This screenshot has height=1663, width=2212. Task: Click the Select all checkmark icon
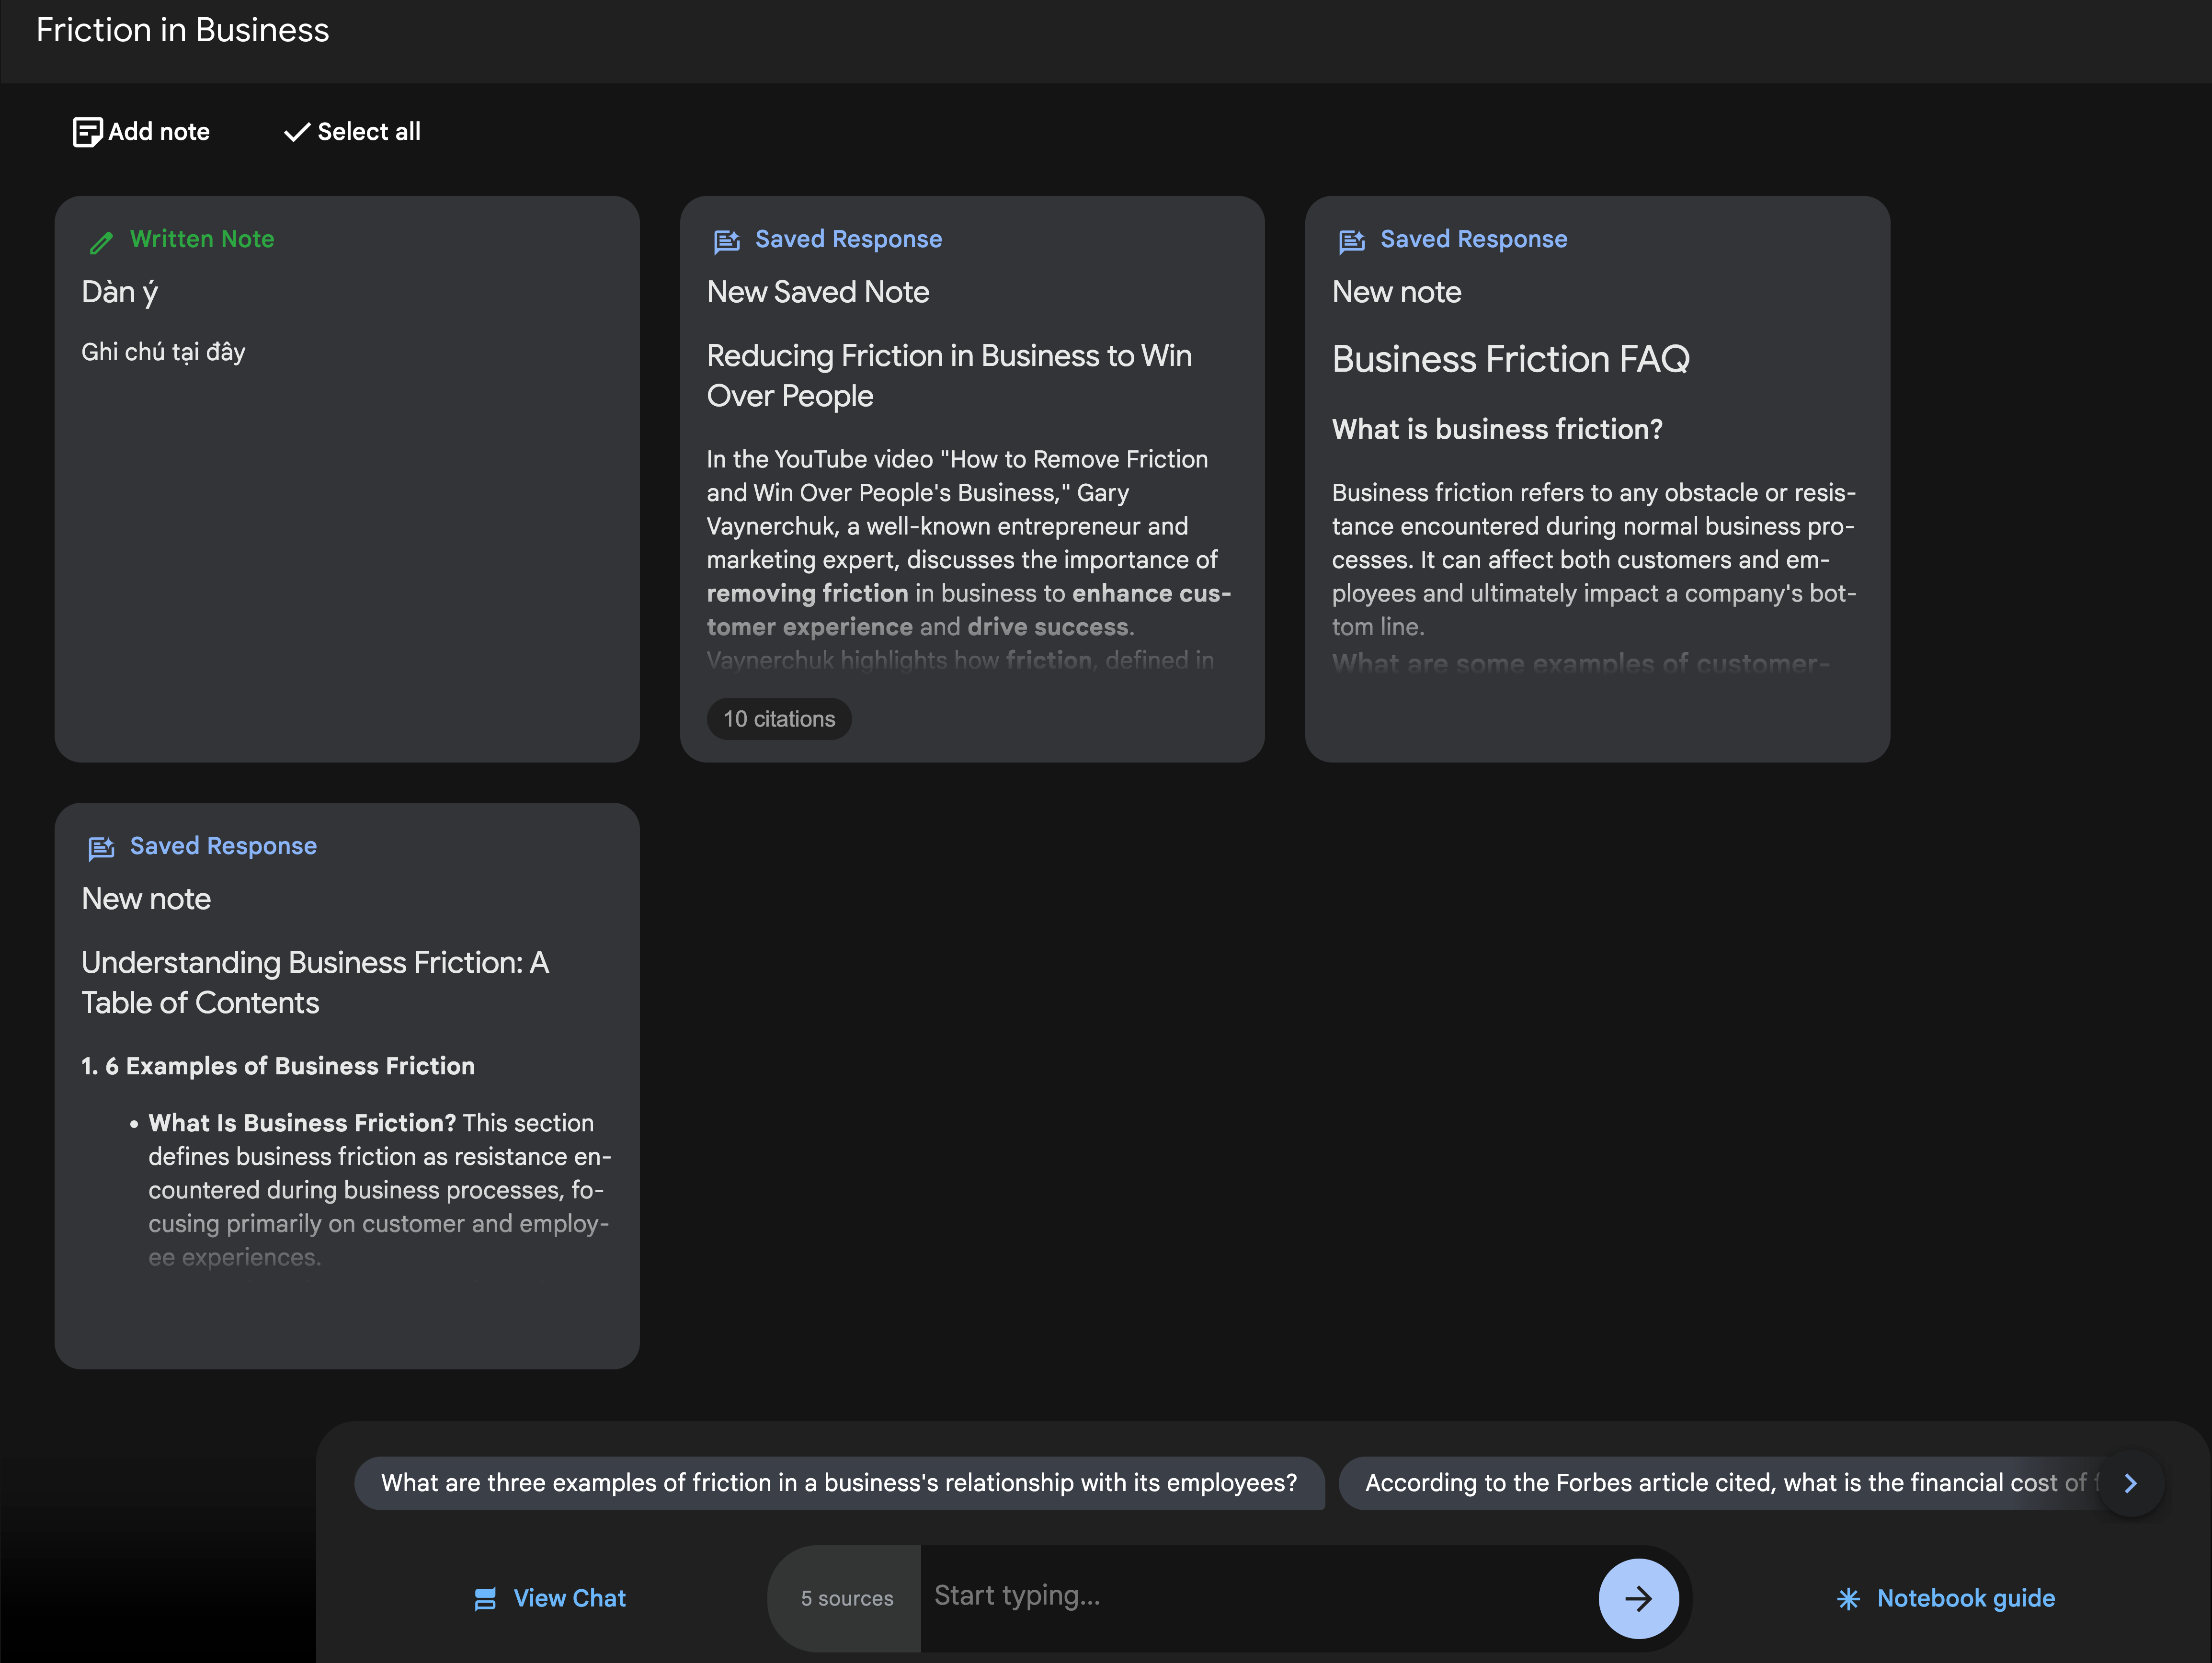pyautogui.click(x=296, y=132)
